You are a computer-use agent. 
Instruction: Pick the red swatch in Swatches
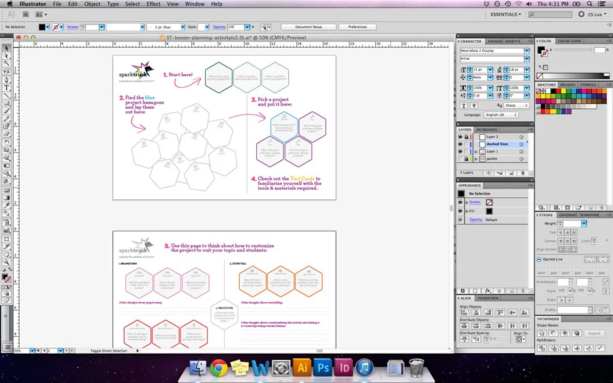point(559,91)
